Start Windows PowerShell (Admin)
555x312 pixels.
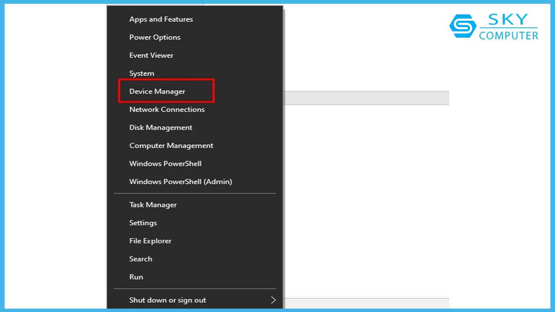(181, 182)
